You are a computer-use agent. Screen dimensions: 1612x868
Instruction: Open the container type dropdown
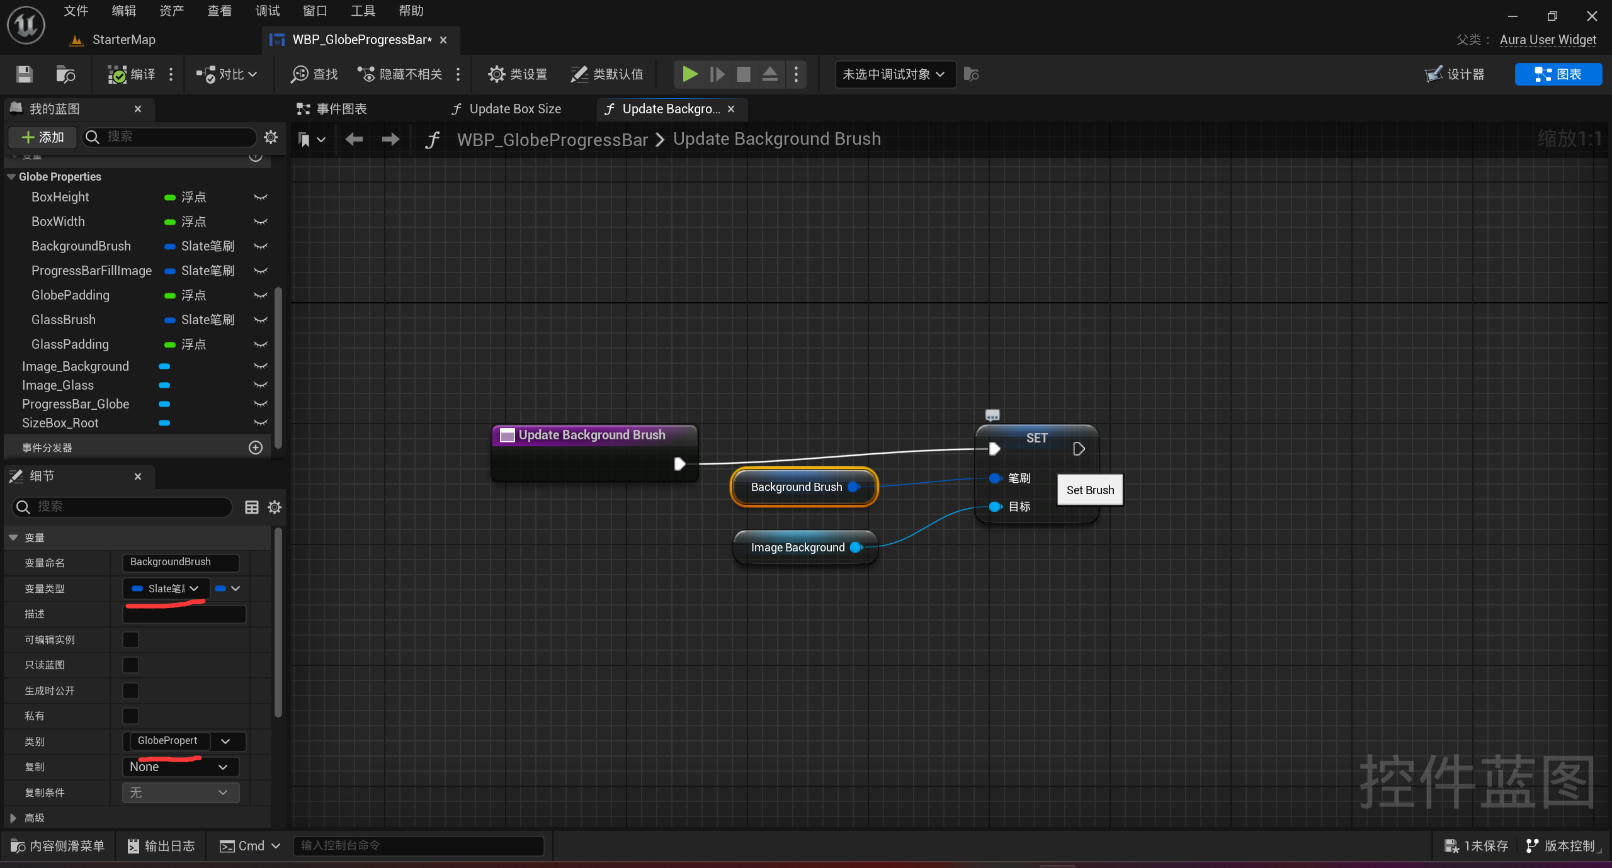tap(227, 589)
